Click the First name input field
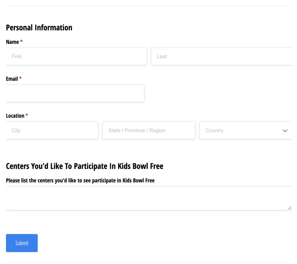This screenshot has width=297, height=264. (76, 57)
